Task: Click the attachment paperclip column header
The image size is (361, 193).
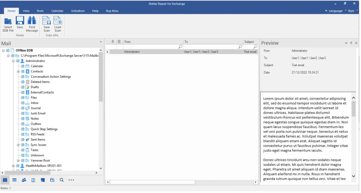Action: pyautogui.click(x=113, y=42)
